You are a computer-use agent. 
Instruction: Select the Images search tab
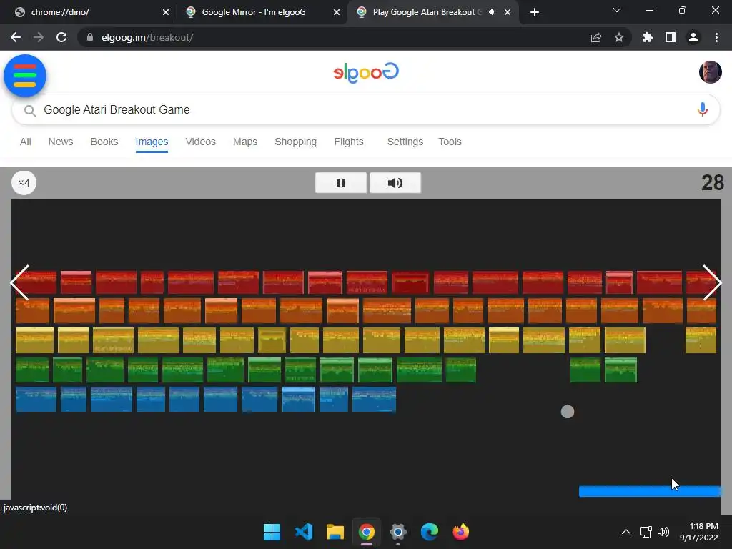pos(152,142)
